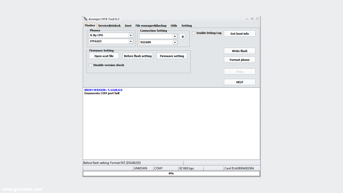The image size is (343, 193).
Task: Click the HELP button
Action: 240,82
